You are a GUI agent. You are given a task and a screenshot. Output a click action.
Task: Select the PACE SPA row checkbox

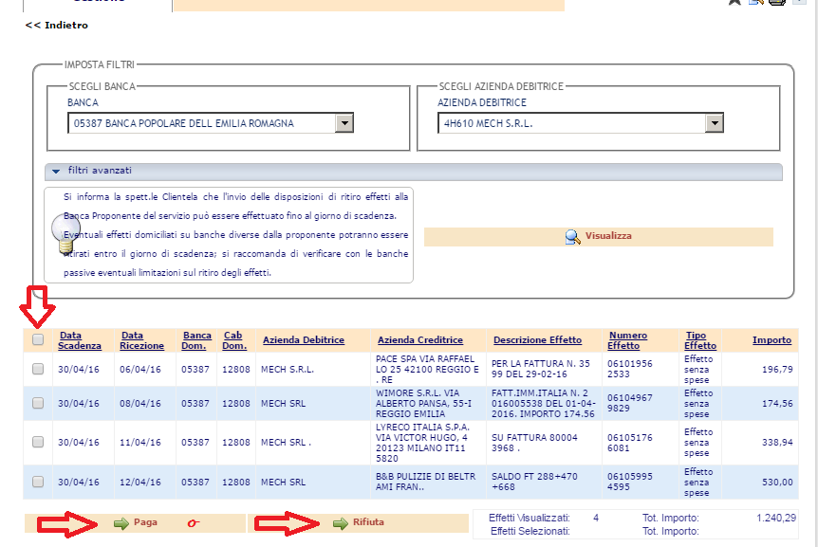pyautogui.click(x=38, y=370)
